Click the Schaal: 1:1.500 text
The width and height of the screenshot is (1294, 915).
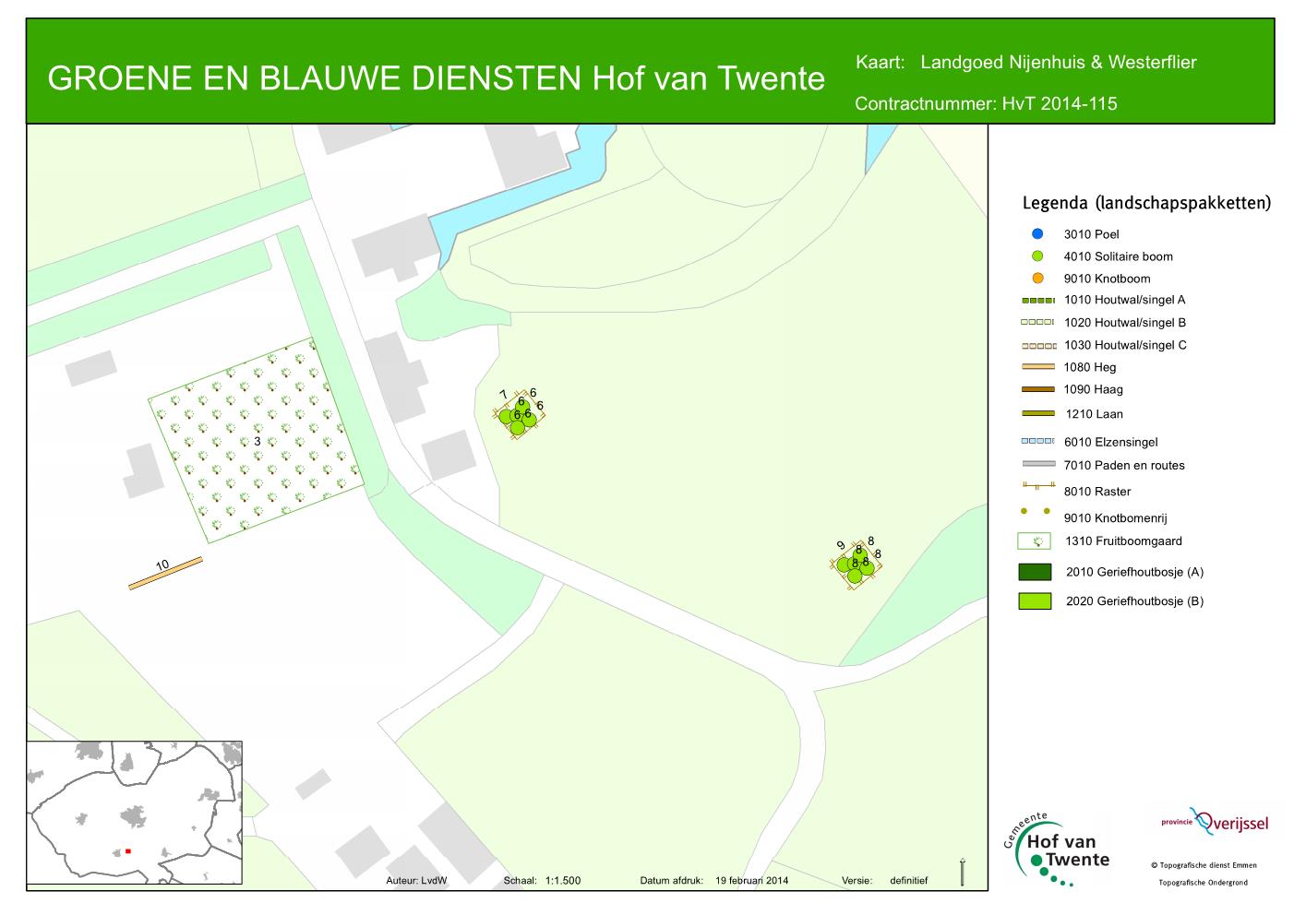[x=542, y=881]
